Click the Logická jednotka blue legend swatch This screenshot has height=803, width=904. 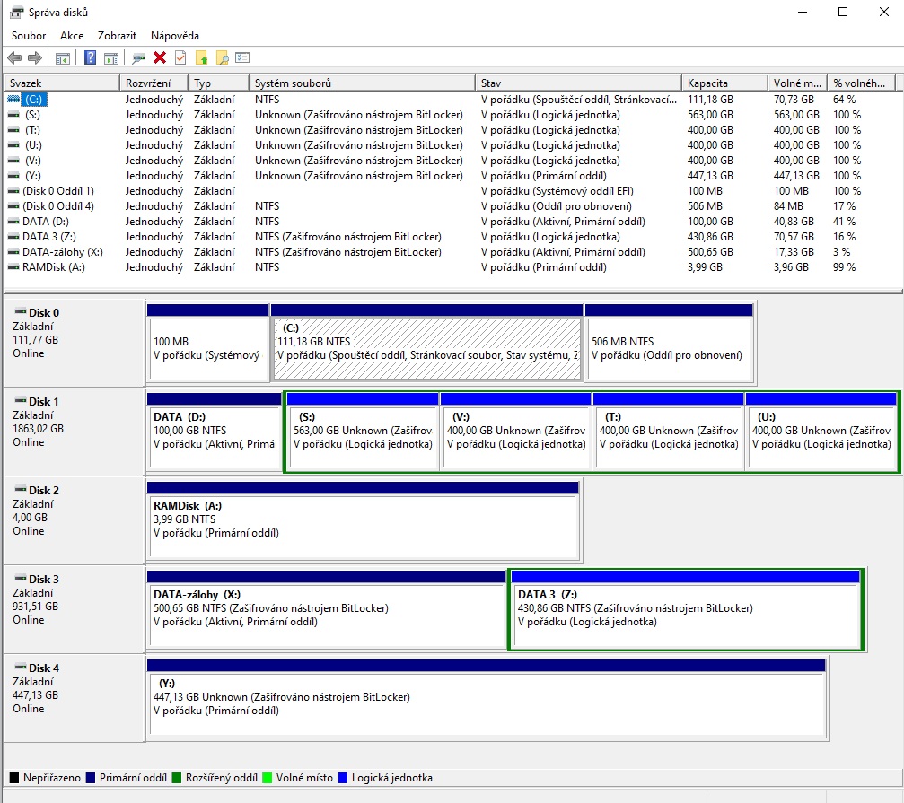[x=345, y=778]
